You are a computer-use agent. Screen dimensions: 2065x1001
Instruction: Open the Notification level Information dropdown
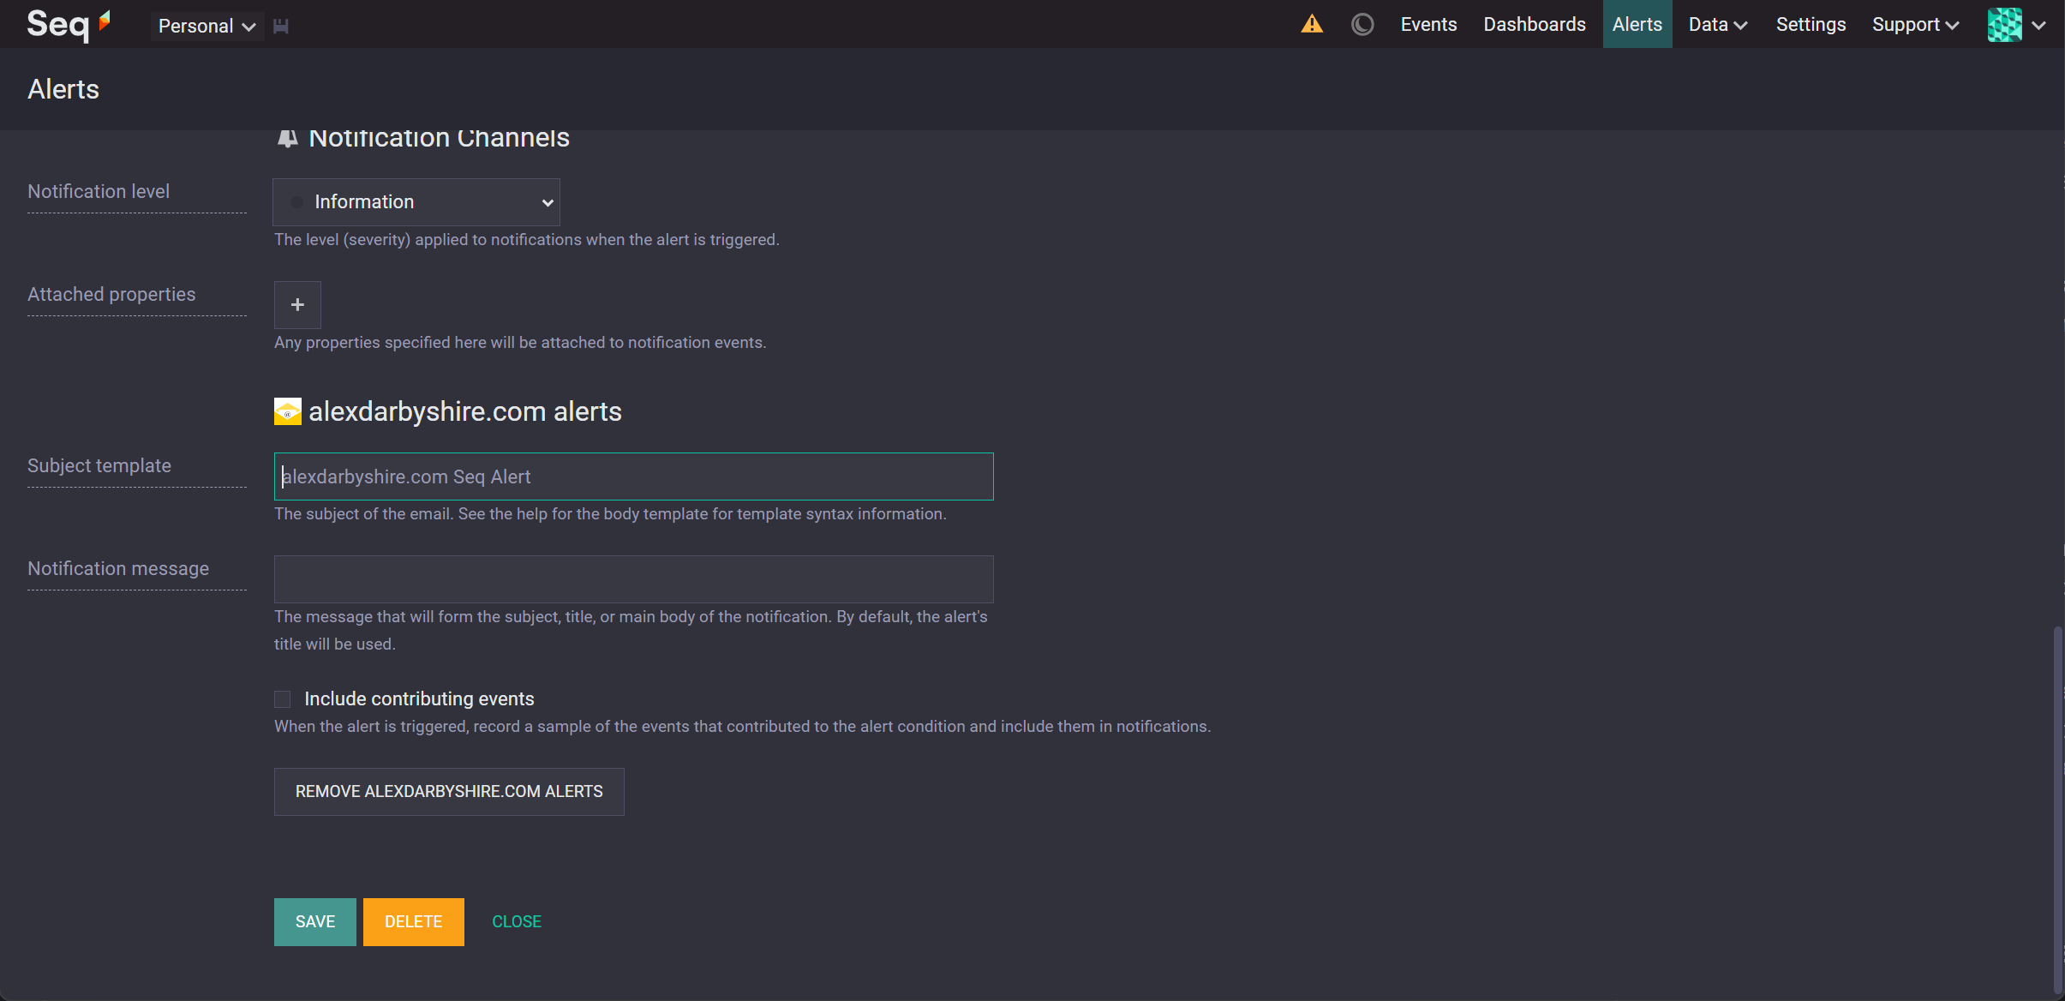[x=416, y=202]
